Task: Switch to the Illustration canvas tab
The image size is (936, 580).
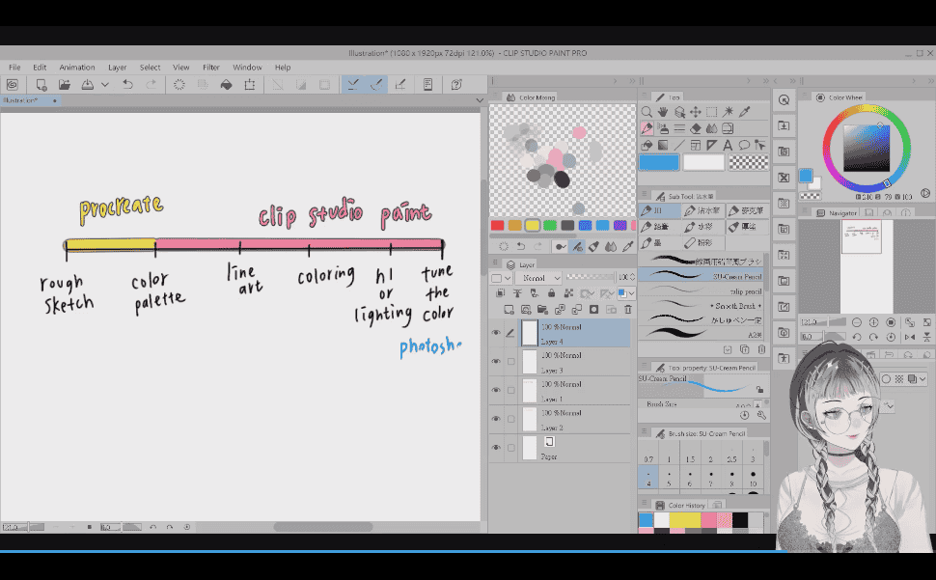Action: click(30, 100)
